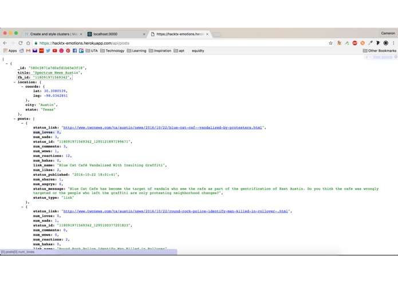The height and width of the screenshot is (283, 398).
Task: Open the Apps grid shortcut
Action: coord(10,51)
